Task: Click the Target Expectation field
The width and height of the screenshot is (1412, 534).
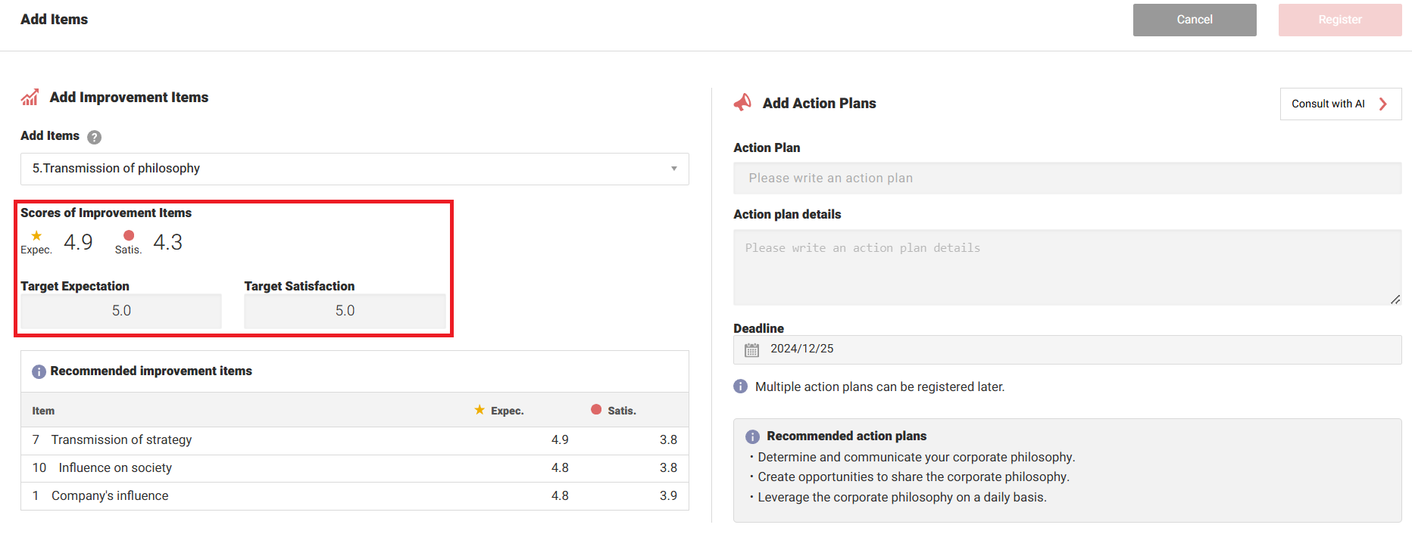Action: tap(121, 311)
